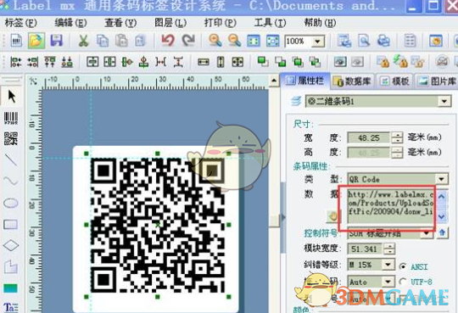This screenshot has width=458, height=313.
Task: Select the arrow pointer tool
Action: (11, 96)
